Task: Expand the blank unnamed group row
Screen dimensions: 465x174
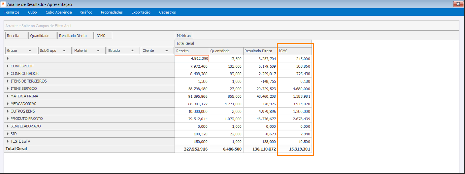Action: pos(8,59)
